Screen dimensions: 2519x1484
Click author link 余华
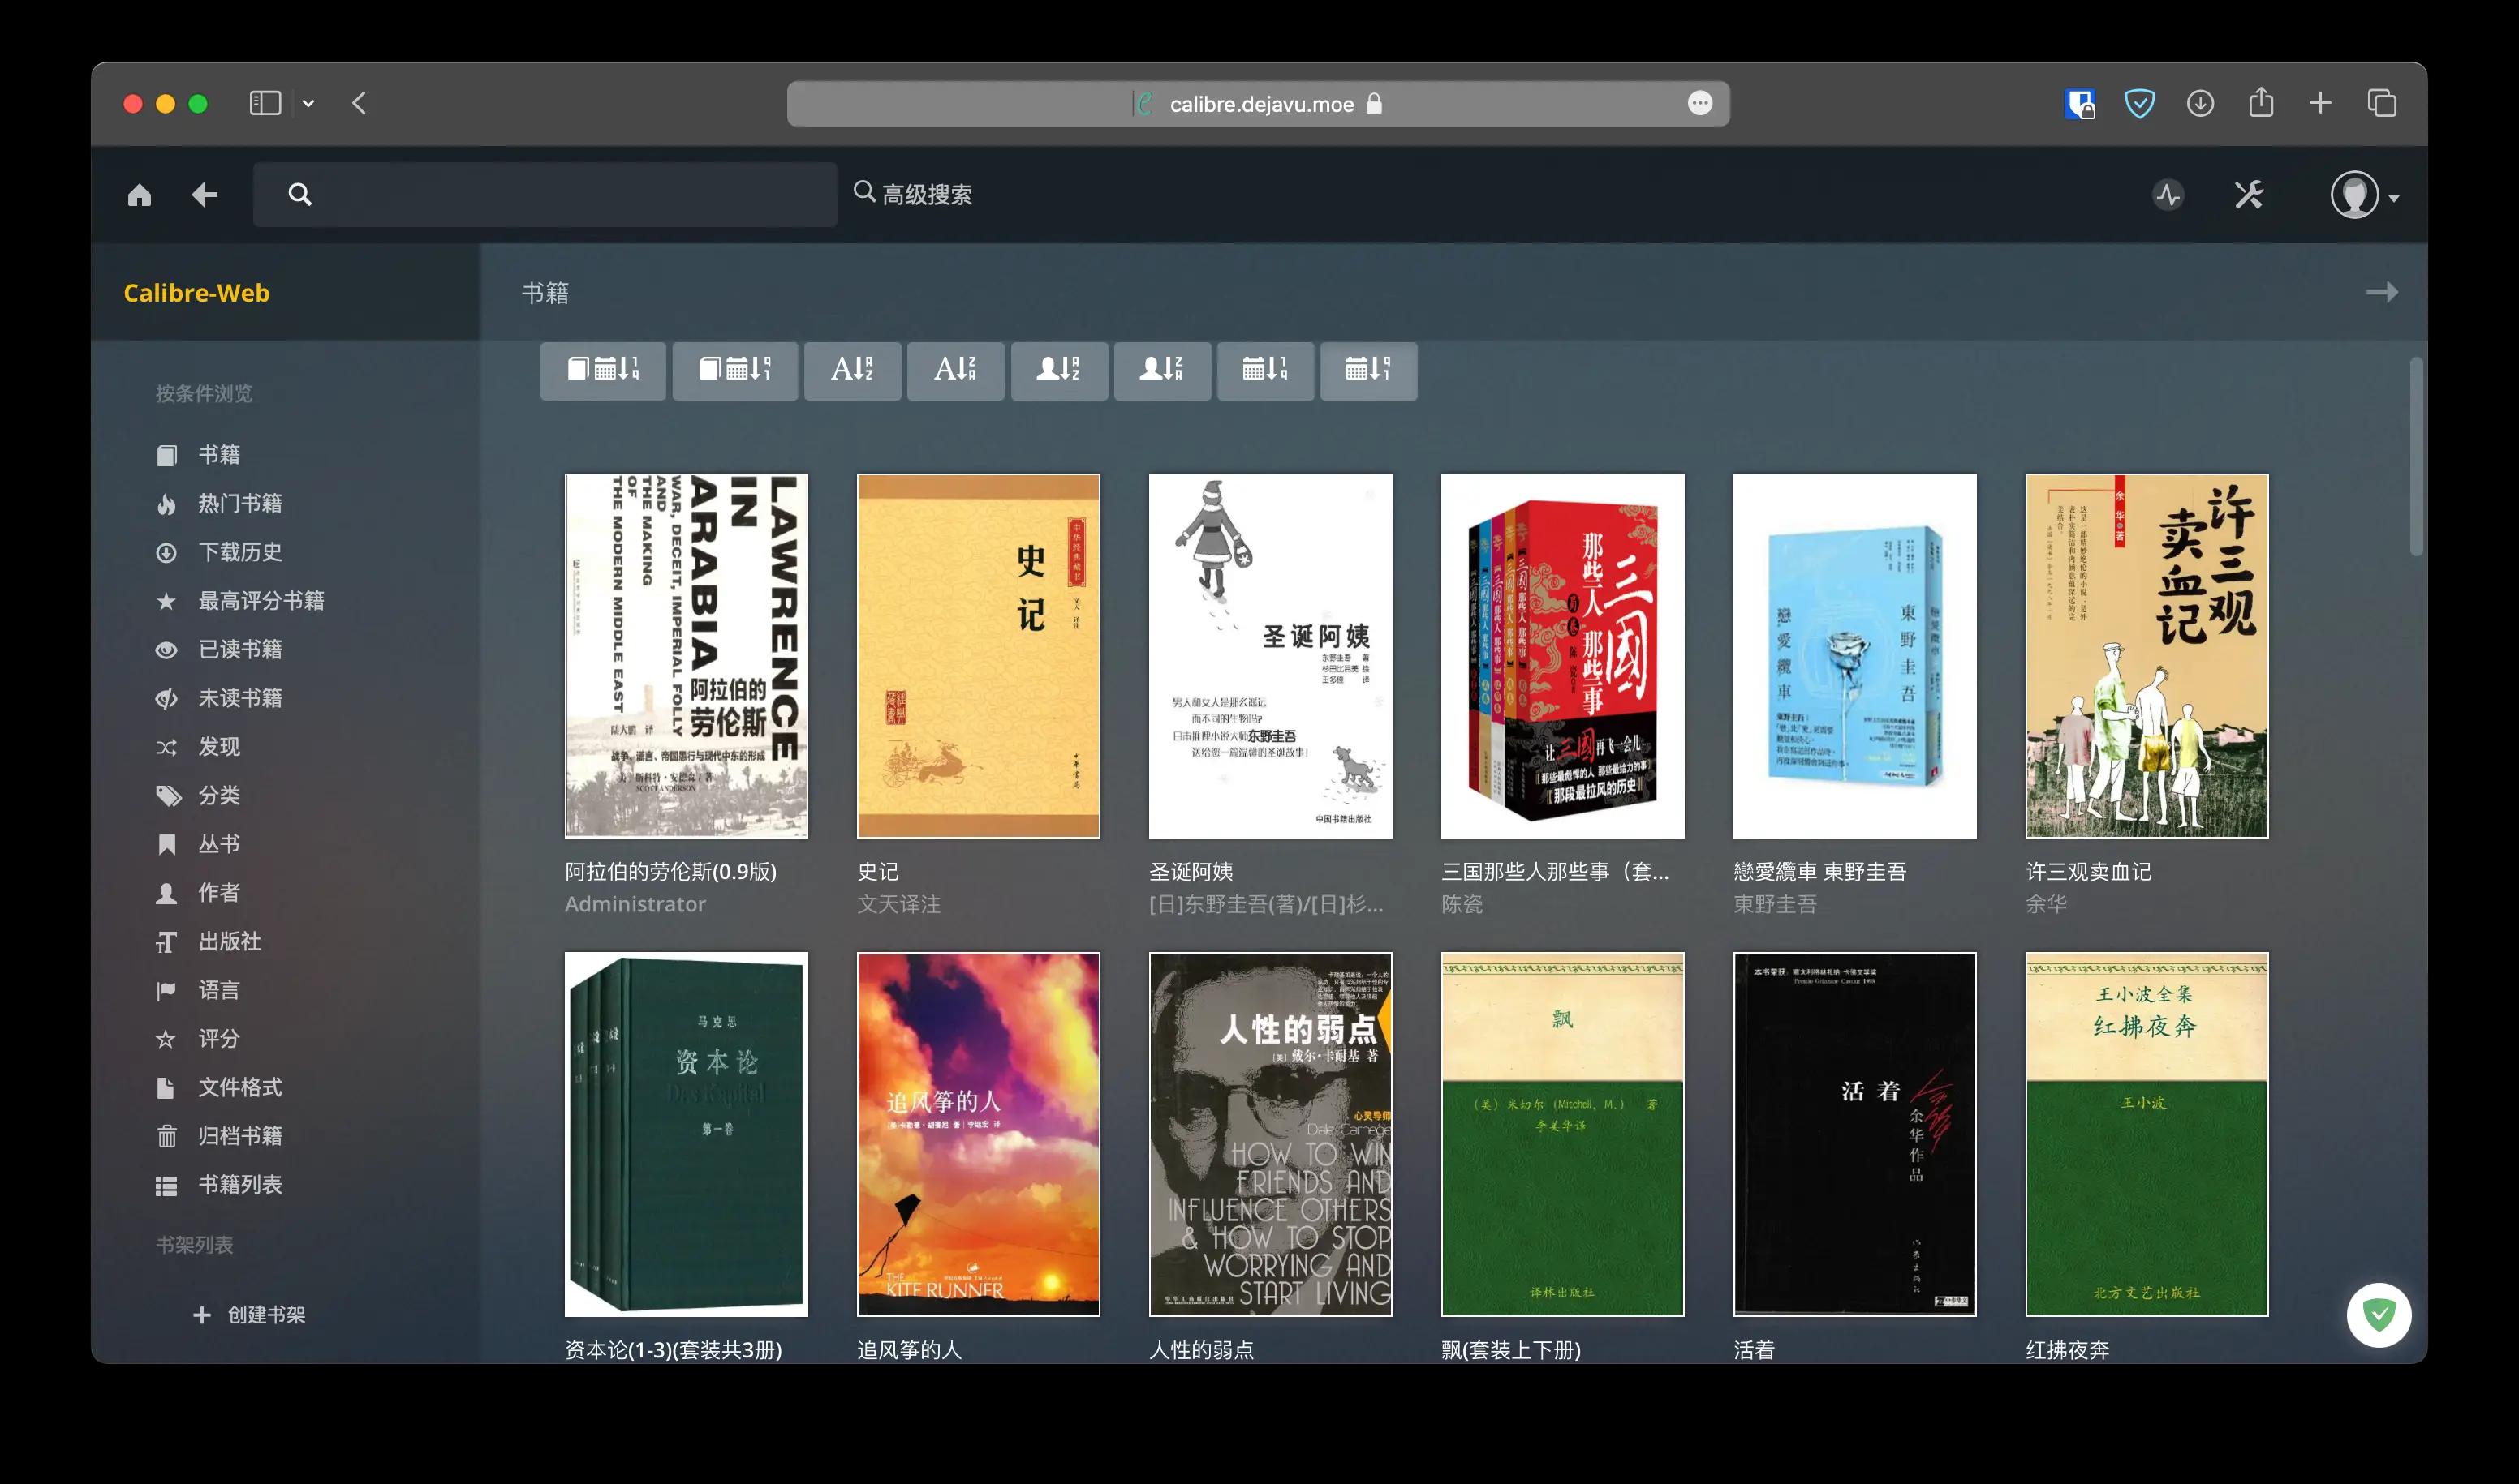(x=2047, y=904)
